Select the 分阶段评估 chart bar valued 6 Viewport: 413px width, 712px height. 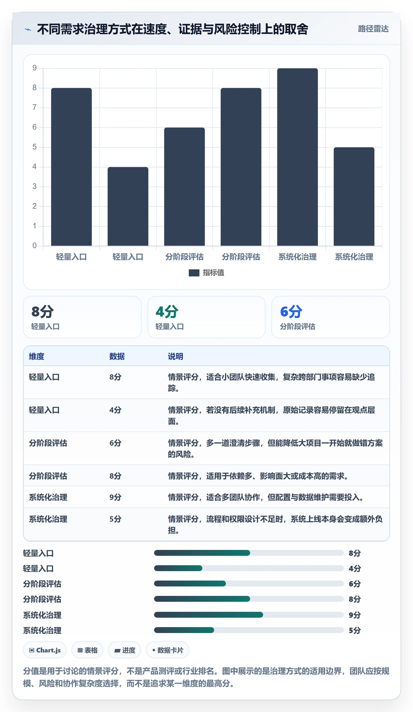[x=184, y=187]
